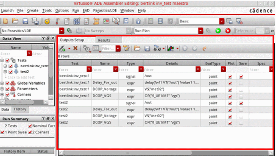Click the green Run Simulation button
Viewport: 276px width, 156px height.
pos(218,31)
